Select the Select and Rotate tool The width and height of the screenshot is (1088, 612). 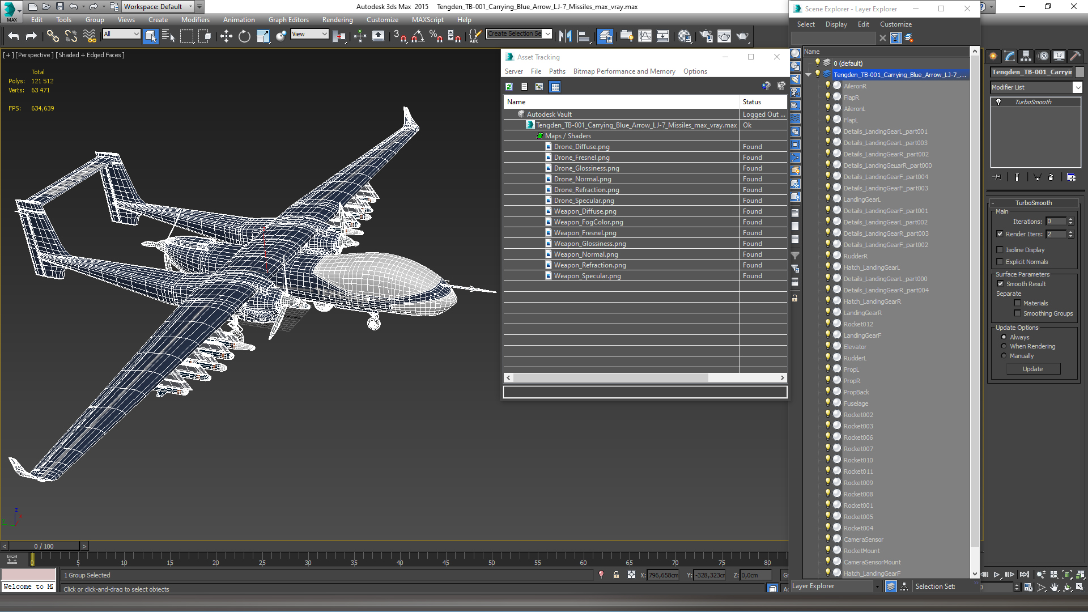pyautogui.click(x=244, y=36)
